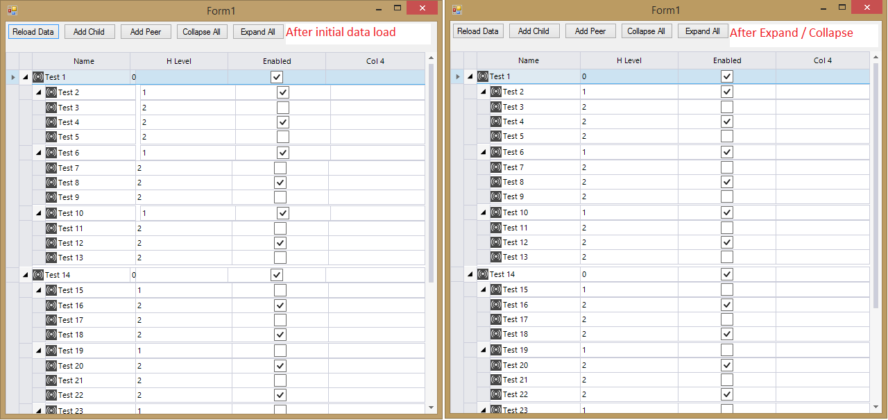The height and width of the screenshot is (420, 888).
Task: Click the node icon beside Test 3 in left window
Action: click(x=51, y=108)
